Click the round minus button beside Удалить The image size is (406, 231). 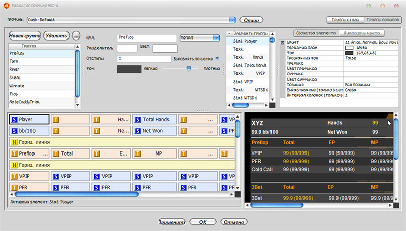76,36
